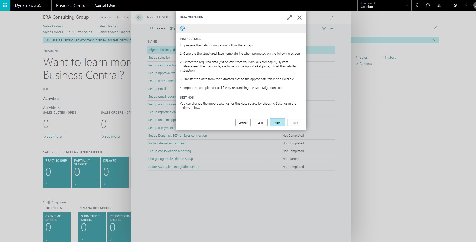Screen dimensions: 476x242
Task: Open the Ready to Ship tile arrow
Action: [47, 184]
